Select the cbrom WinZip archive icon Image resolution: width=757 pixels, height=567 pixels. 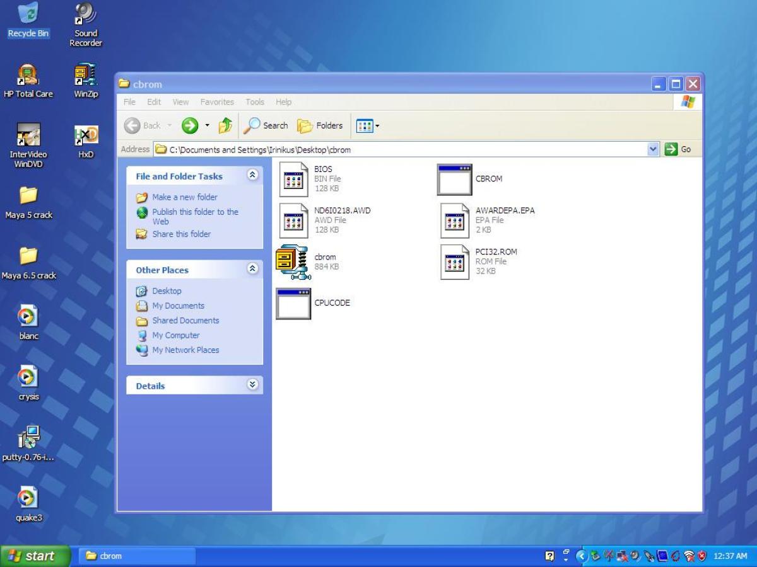click(293, 261)
